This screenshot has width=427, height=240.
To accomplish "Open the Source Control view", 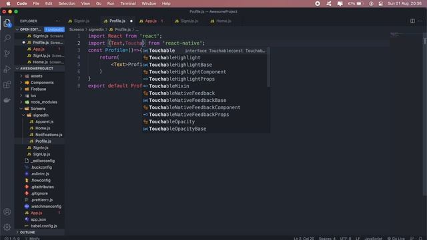I will click(7, 53).
